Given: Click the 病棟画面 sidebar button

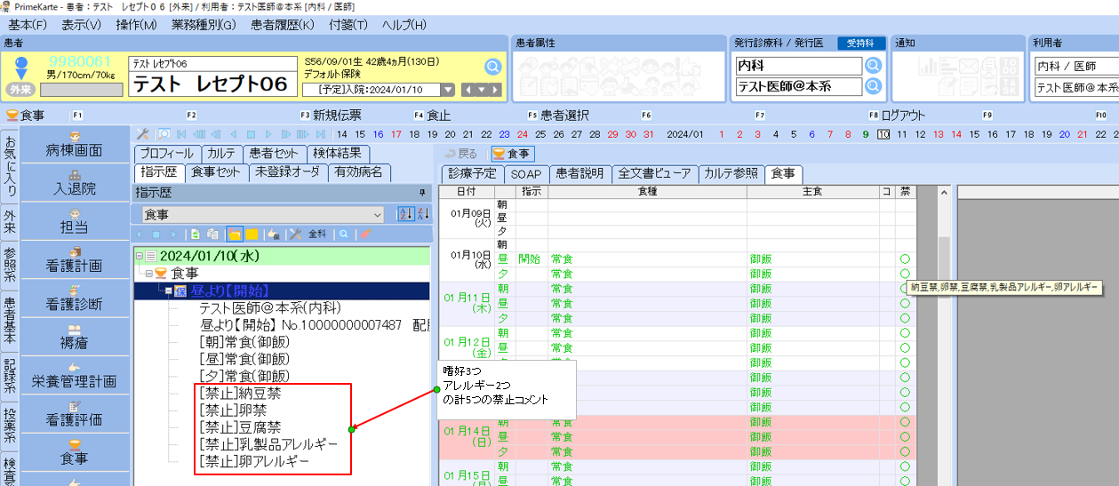Looking at the screenshot, I should coord(75,144).
